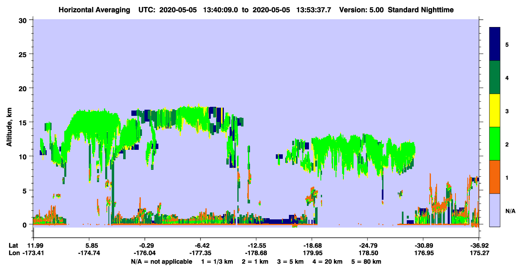Click latitude value -24.79
This screenshot has height=273, width=532.
point(367,245)
